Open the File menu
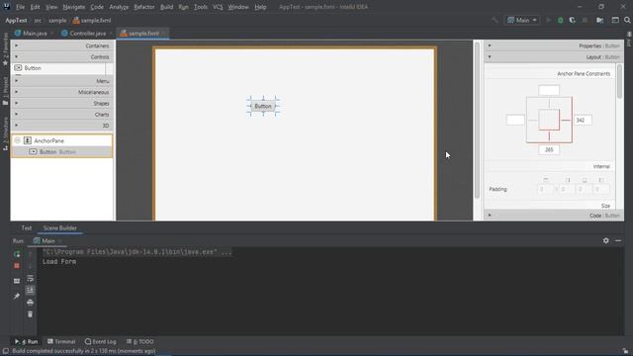Viewport: 633px width, 356px height. [20, 7]
